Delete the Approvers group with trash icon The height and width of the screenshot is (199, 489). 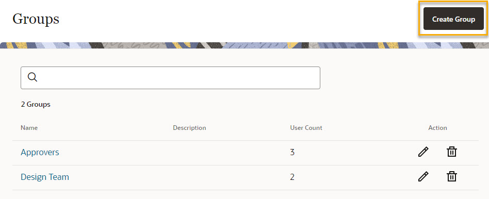[451, 152]
